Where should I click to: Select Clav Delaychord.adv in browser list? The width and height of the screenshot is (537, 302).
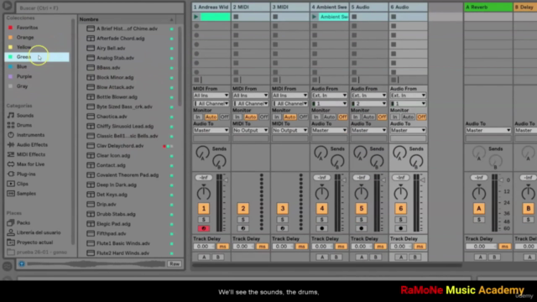pos(120,146)
